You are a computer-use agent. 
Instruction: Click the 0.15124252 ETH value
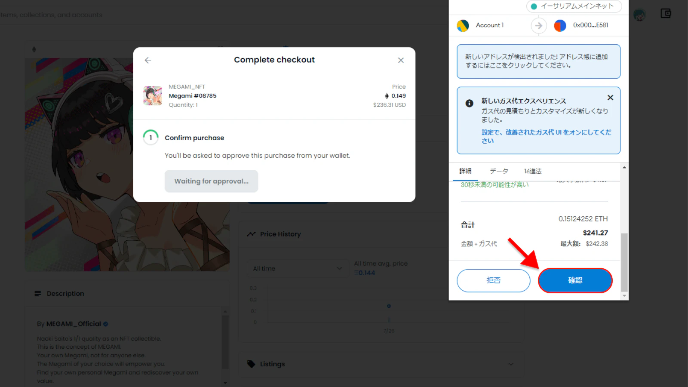(x=583, y=219)
